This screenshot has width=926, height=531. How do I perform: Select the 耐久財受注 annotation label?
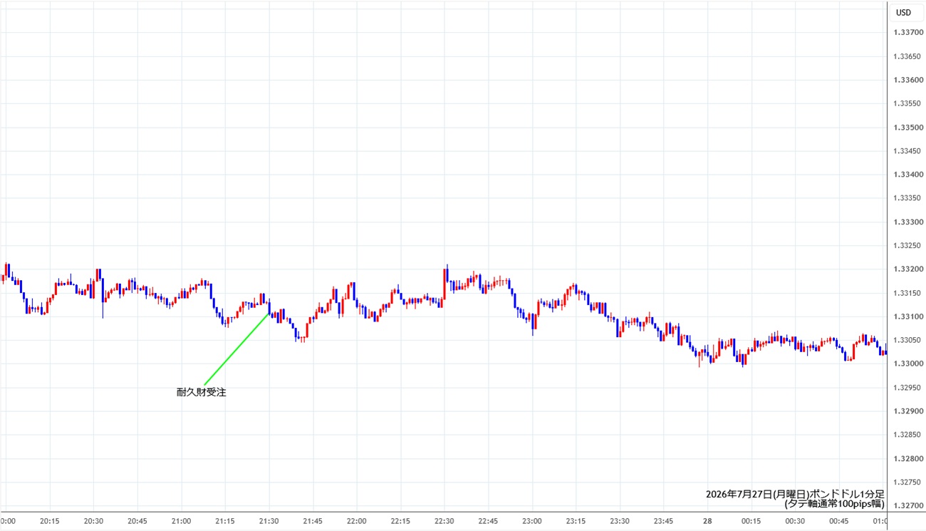pos(201,392)
